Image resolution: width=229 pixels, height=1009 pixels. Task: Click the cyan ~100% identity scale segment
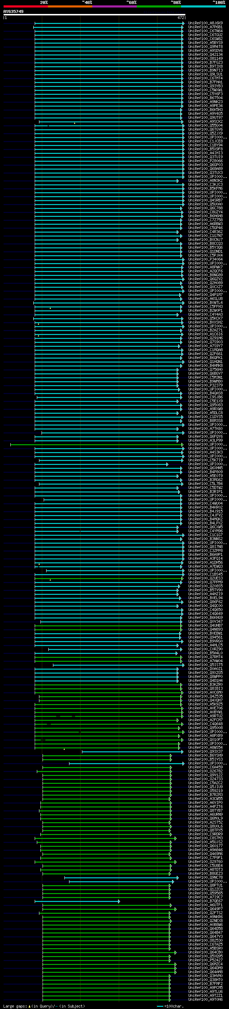click(x=203, y=6)
